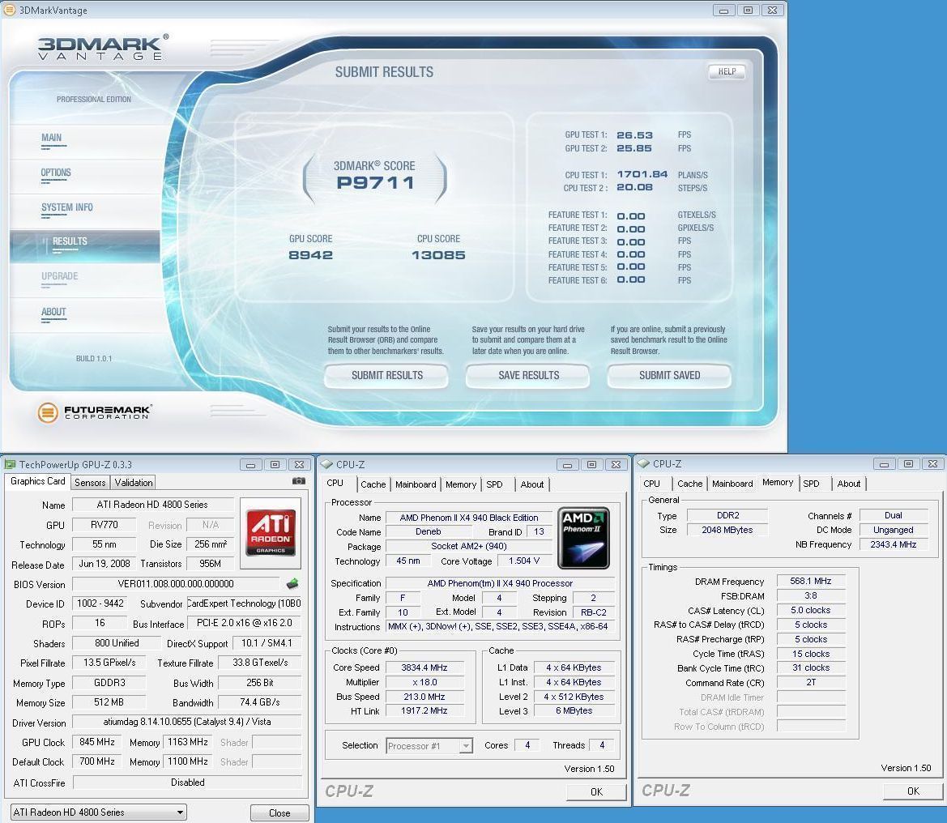
Task: Click the DRAM Frequency 568.1 MHz value
Action: tap(811, 581)
